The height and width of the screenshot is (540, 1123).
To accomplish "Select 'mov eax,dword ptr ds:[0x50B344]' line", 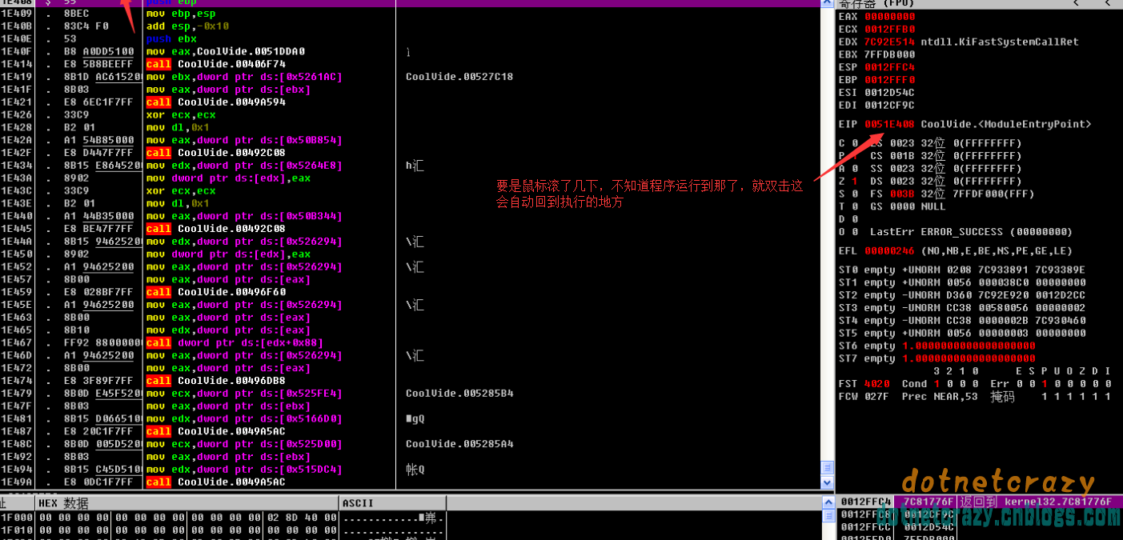I will tap(244, 216).
